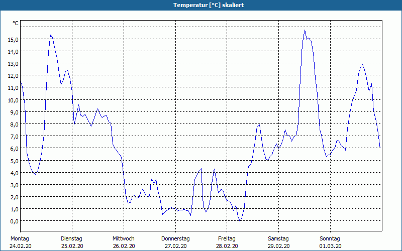
Task: Select the 7,0 axis value
Action: tap(14, 136)
